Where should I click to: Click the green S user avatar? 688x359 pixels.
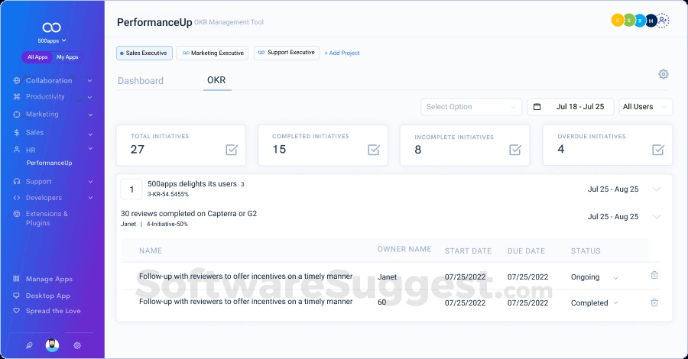[629, 20]
